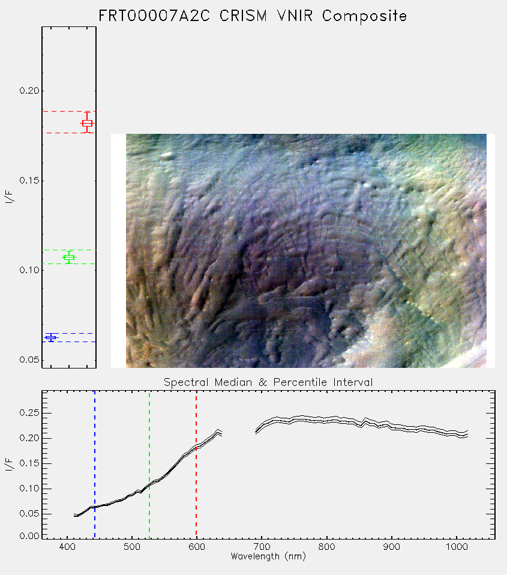Click the Wavelength (nm) axis label
The width and height of the screenshot is (507, 575).
click(268, 556)
